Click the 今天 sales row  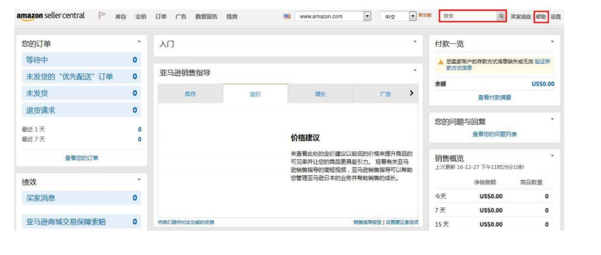click(x=494, y=196)
